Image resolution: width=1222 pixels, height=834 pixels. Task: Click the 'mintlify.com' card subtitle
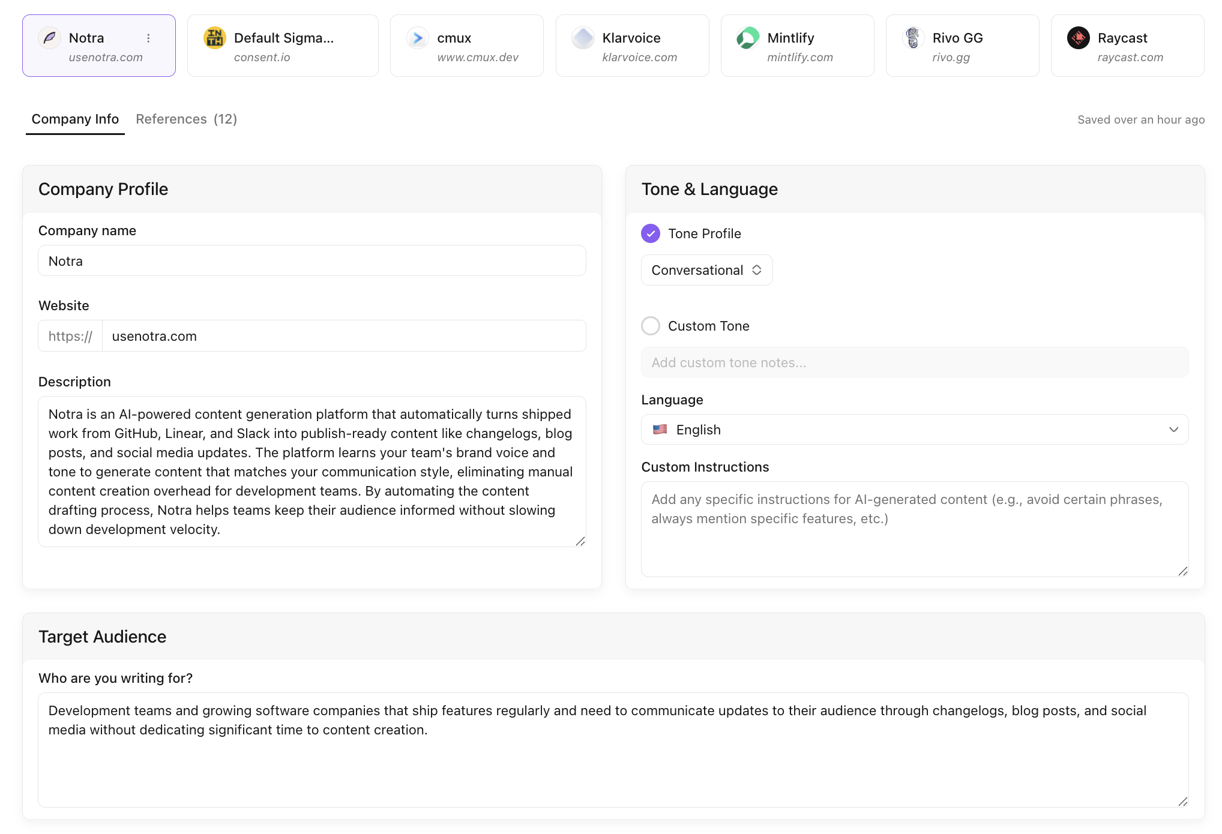click(800, 57)
